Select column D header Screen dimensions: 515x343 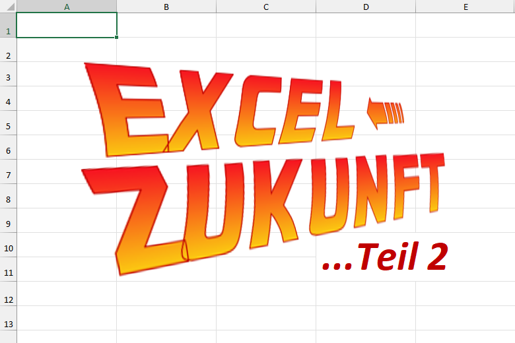click(x=366, y=6)
